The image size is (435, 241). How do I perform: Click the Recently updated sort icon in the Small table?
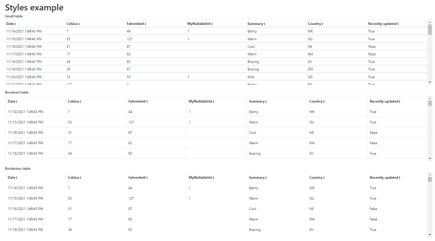click(398, 24)
